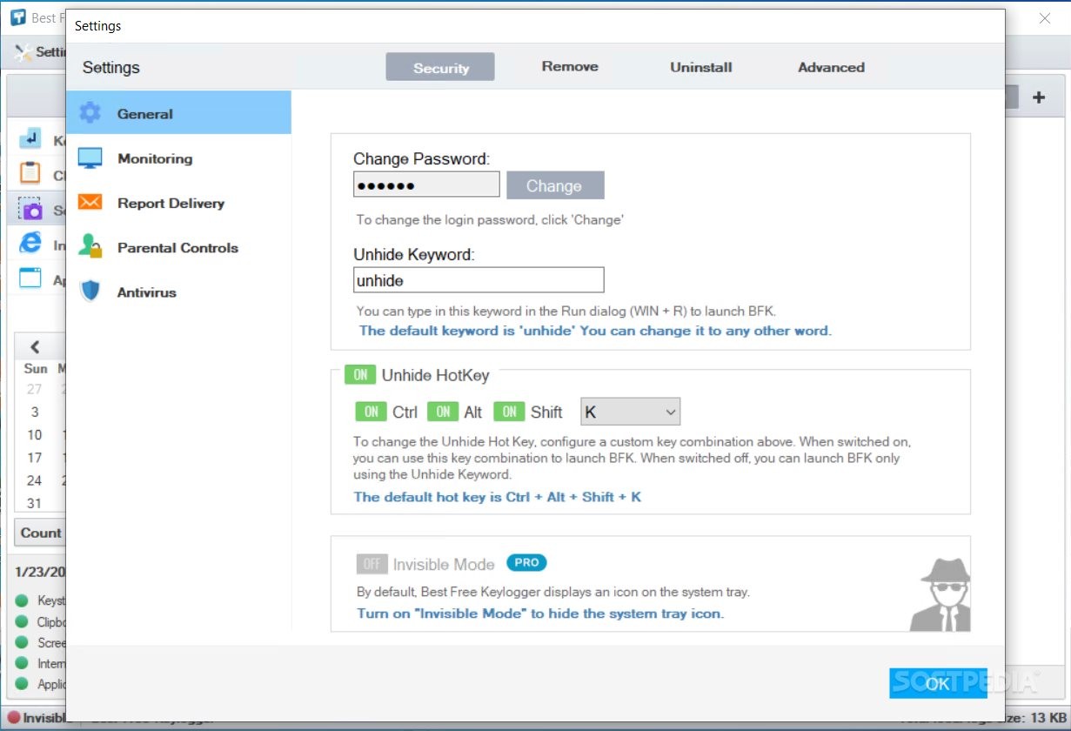Click the keystrokes icon in main window
The image size is (1071, 731).
(x=30, y=138)
